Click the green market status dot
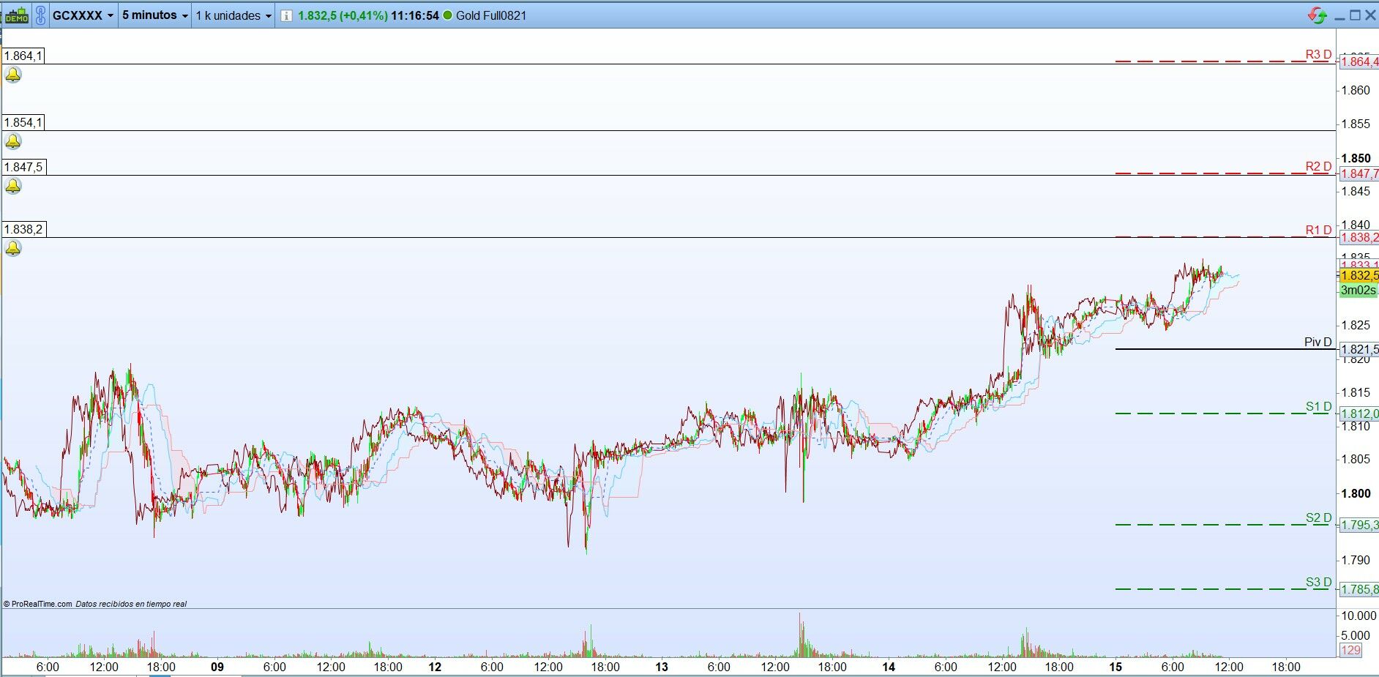This screenshot has height=677, width=1379. pyautogui.click(x=447, y=15)
